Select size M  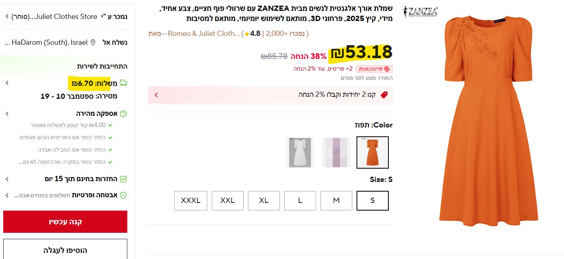point(336,201)
